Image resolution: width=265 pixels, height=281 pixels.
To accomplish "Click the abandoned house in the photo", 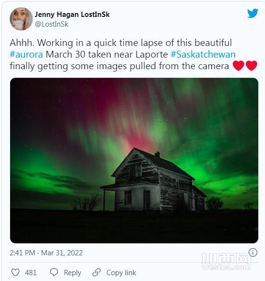I will 153,179.
